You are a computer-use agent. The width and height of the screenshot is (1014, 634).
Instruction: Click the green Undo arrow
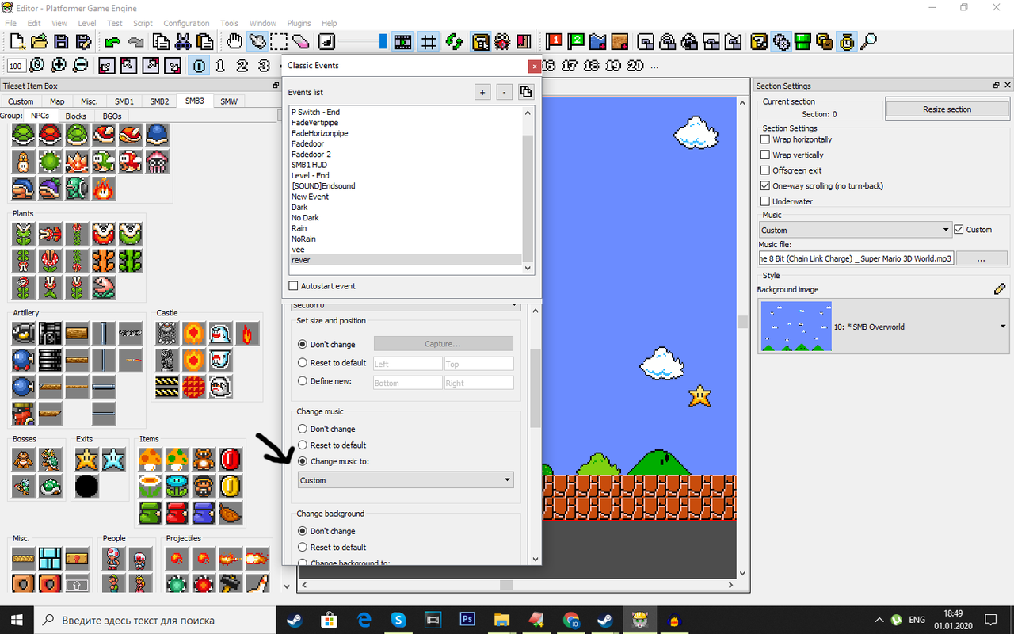(112, 41)
